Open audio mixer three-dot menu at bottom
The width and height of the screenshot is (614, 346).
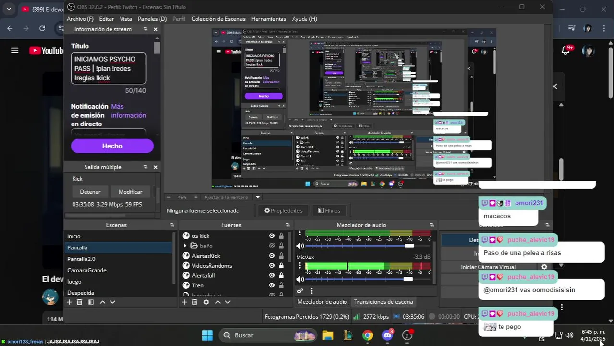click(311, 291)
